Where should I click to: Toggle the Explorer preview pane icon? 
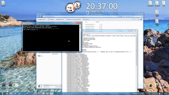tap(138, 20)
